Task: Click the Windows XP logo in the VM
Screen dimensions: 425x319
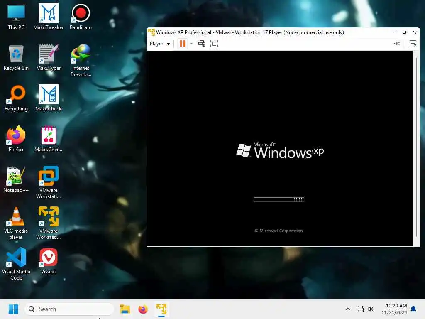Action: point(280,150)
